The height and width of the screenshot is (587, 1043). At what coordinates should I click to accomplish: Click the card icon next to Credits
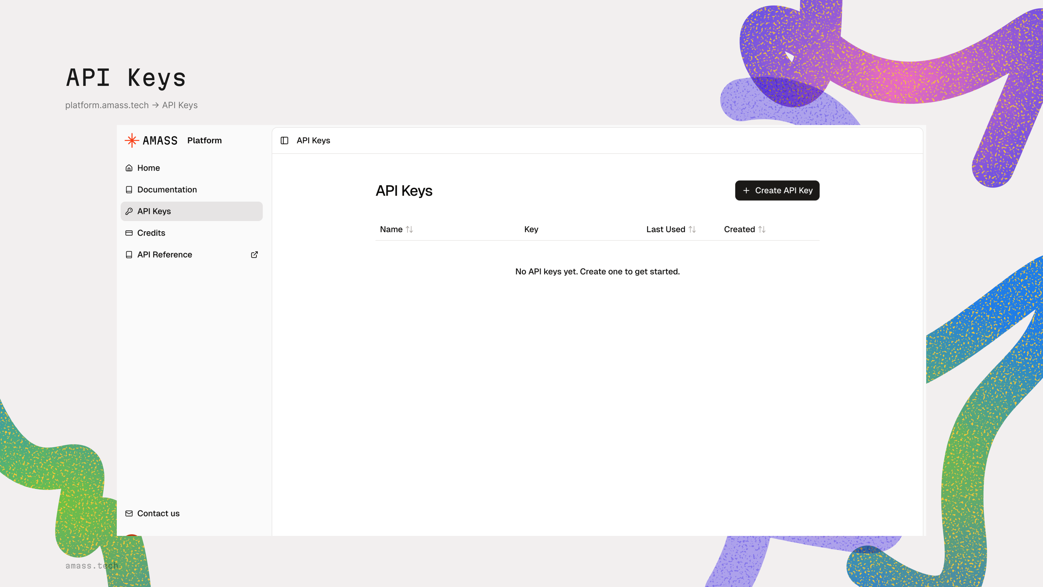pyautogui.click(x=129, y=233)
